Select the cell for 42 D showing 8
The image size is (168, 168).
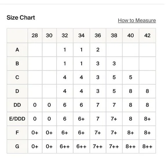click(x=147, y=91)
